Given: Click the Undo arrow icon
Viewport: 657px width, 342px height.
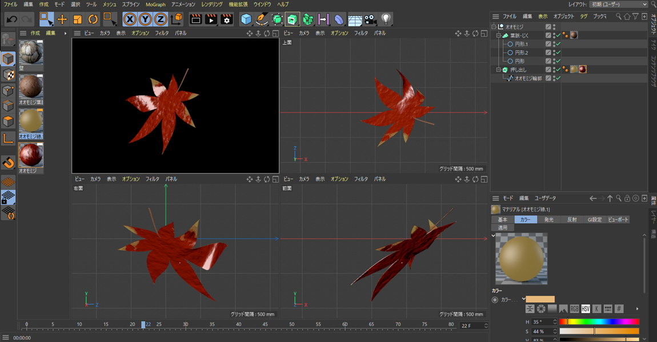Looking at the screenshot, I should 11,19.
